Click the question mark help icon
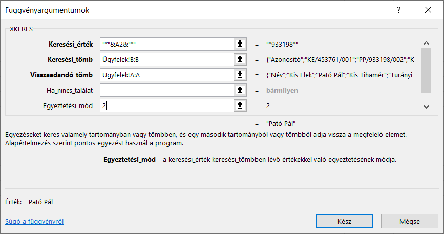Screen dimensions: 444x234 click(399, 10)
